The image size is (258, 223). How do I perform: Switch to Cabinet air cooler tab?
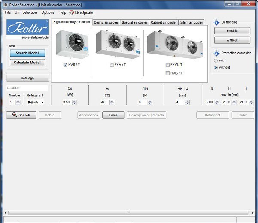(x=164, y=22)
